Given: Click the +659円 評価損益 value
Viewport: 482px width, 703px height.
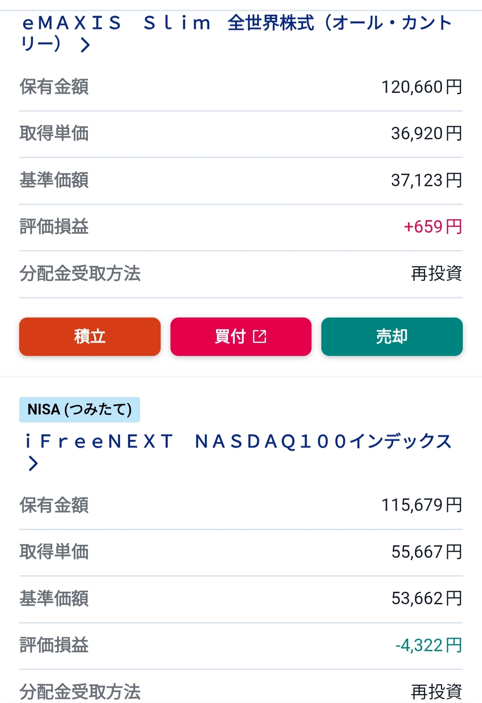Looking at the screenshot, I should (x=433, y=226).
